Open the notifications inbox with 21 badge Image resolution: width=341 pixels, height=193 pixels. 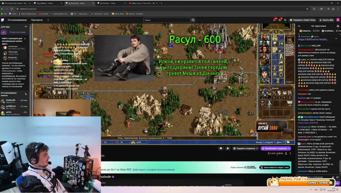[274, 20]
